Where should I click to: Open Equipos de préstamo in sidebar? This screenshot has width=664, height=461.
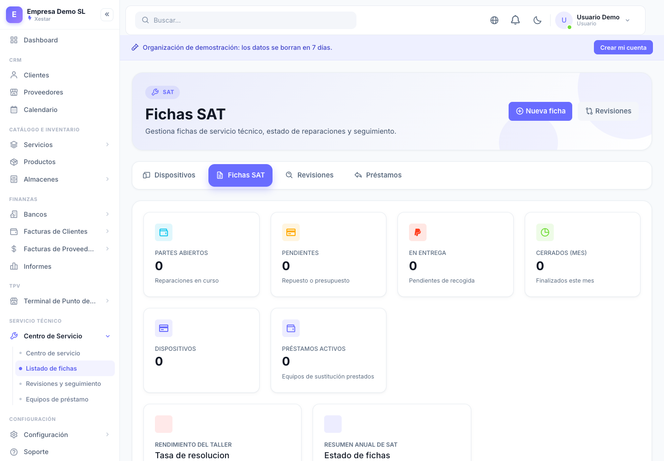coord(57,399)
